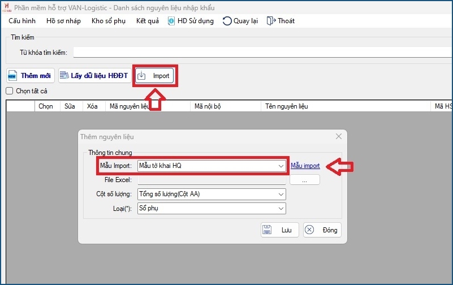This screenshot has height=285, width=453.
Task: Click the browse (...) file button
Action: pos(304,180)
